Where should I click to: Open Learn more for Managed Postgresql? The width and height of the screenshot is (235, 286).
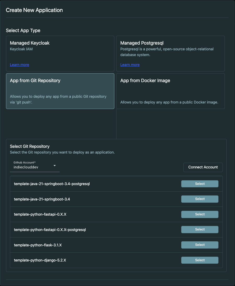(x=130, y=65)
